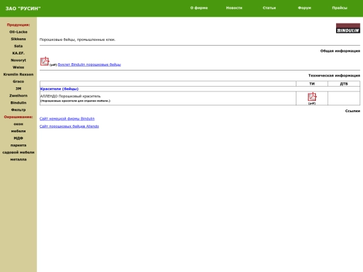Open the Kremlin Rexson product page
363x272 pixels.
(x=18, y=75)
